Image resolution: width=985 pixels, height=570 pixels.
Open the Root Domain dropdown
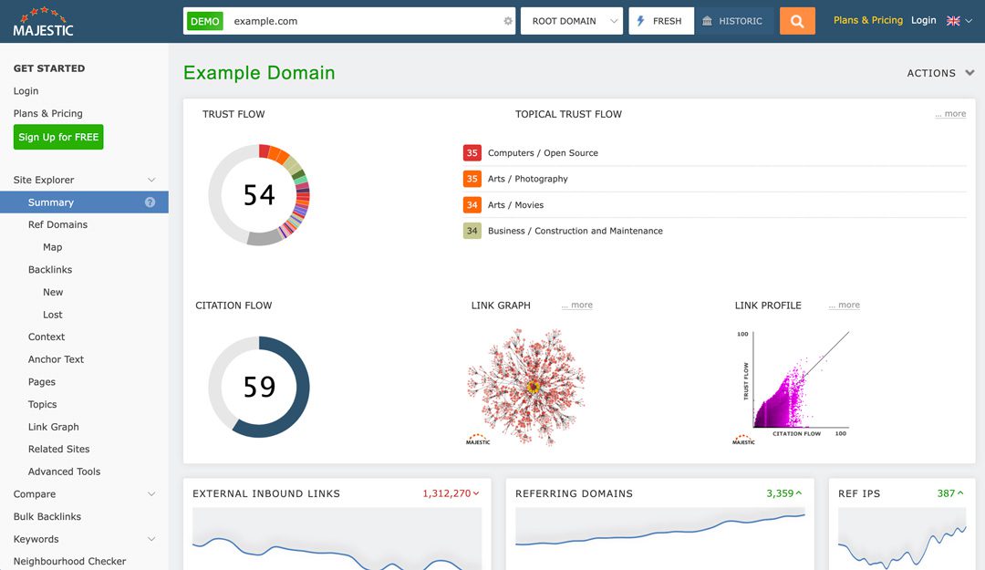coord(572,21)
